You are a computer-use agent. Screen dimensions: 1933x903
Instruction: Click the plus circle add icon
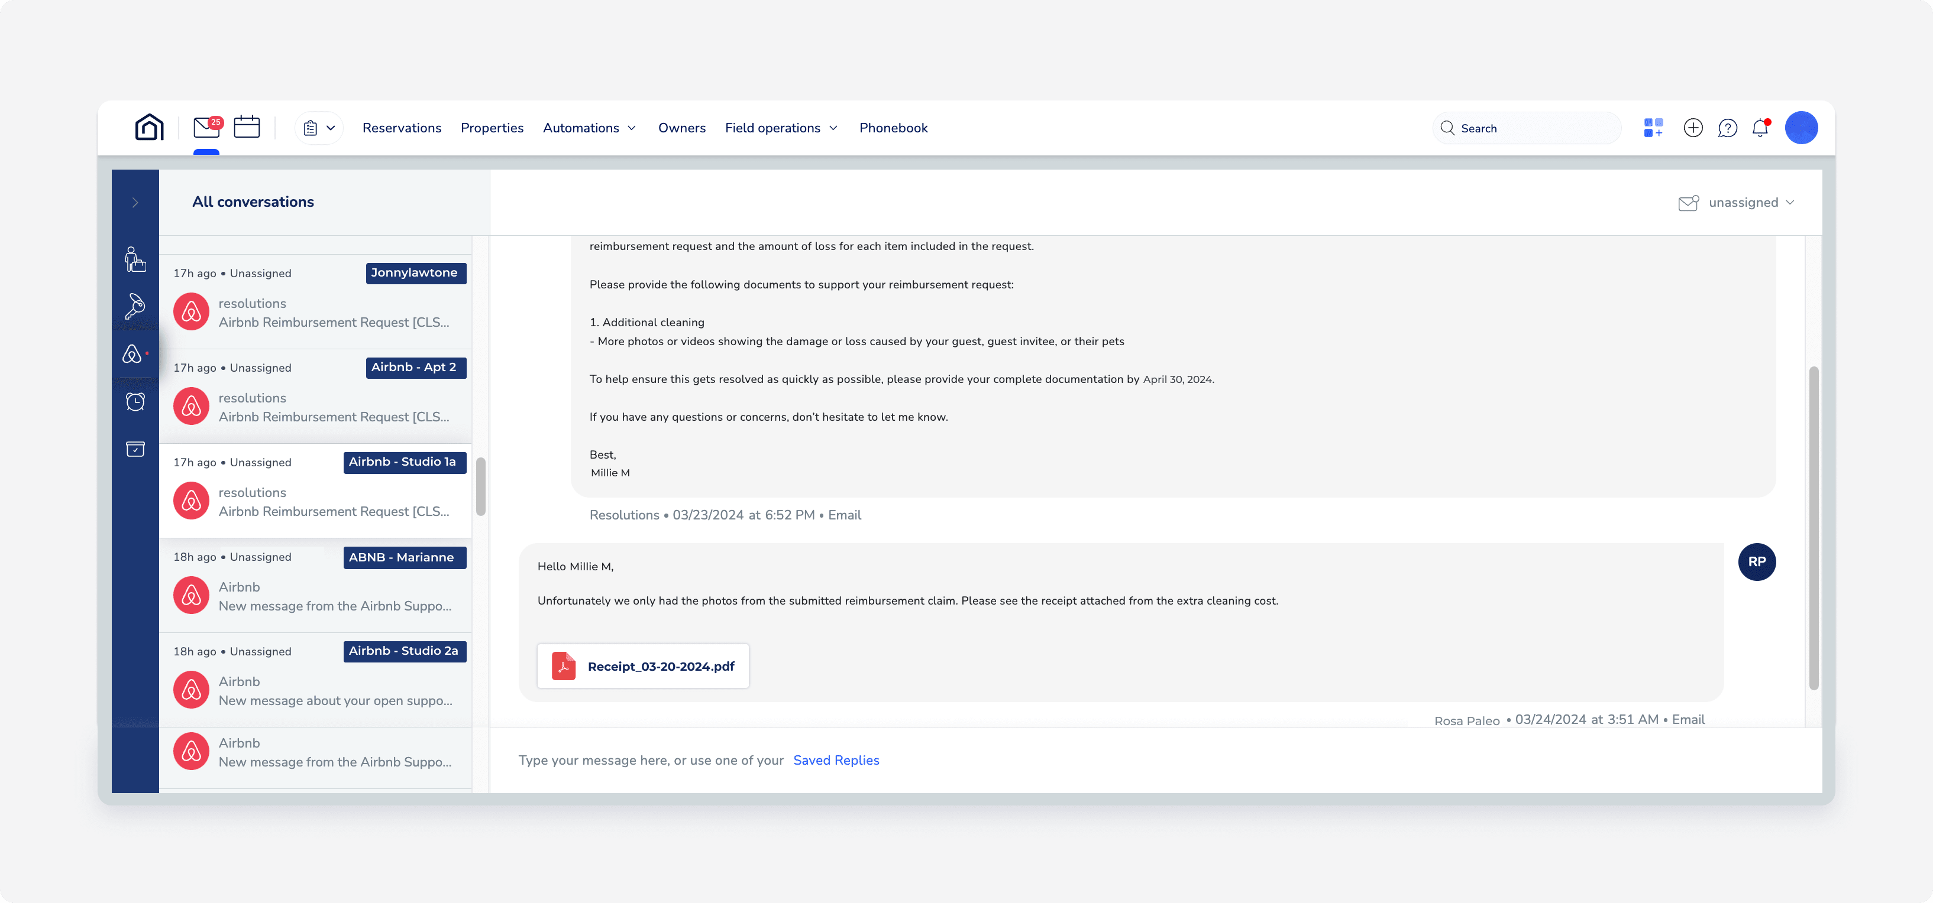(x=1693, y=128)
